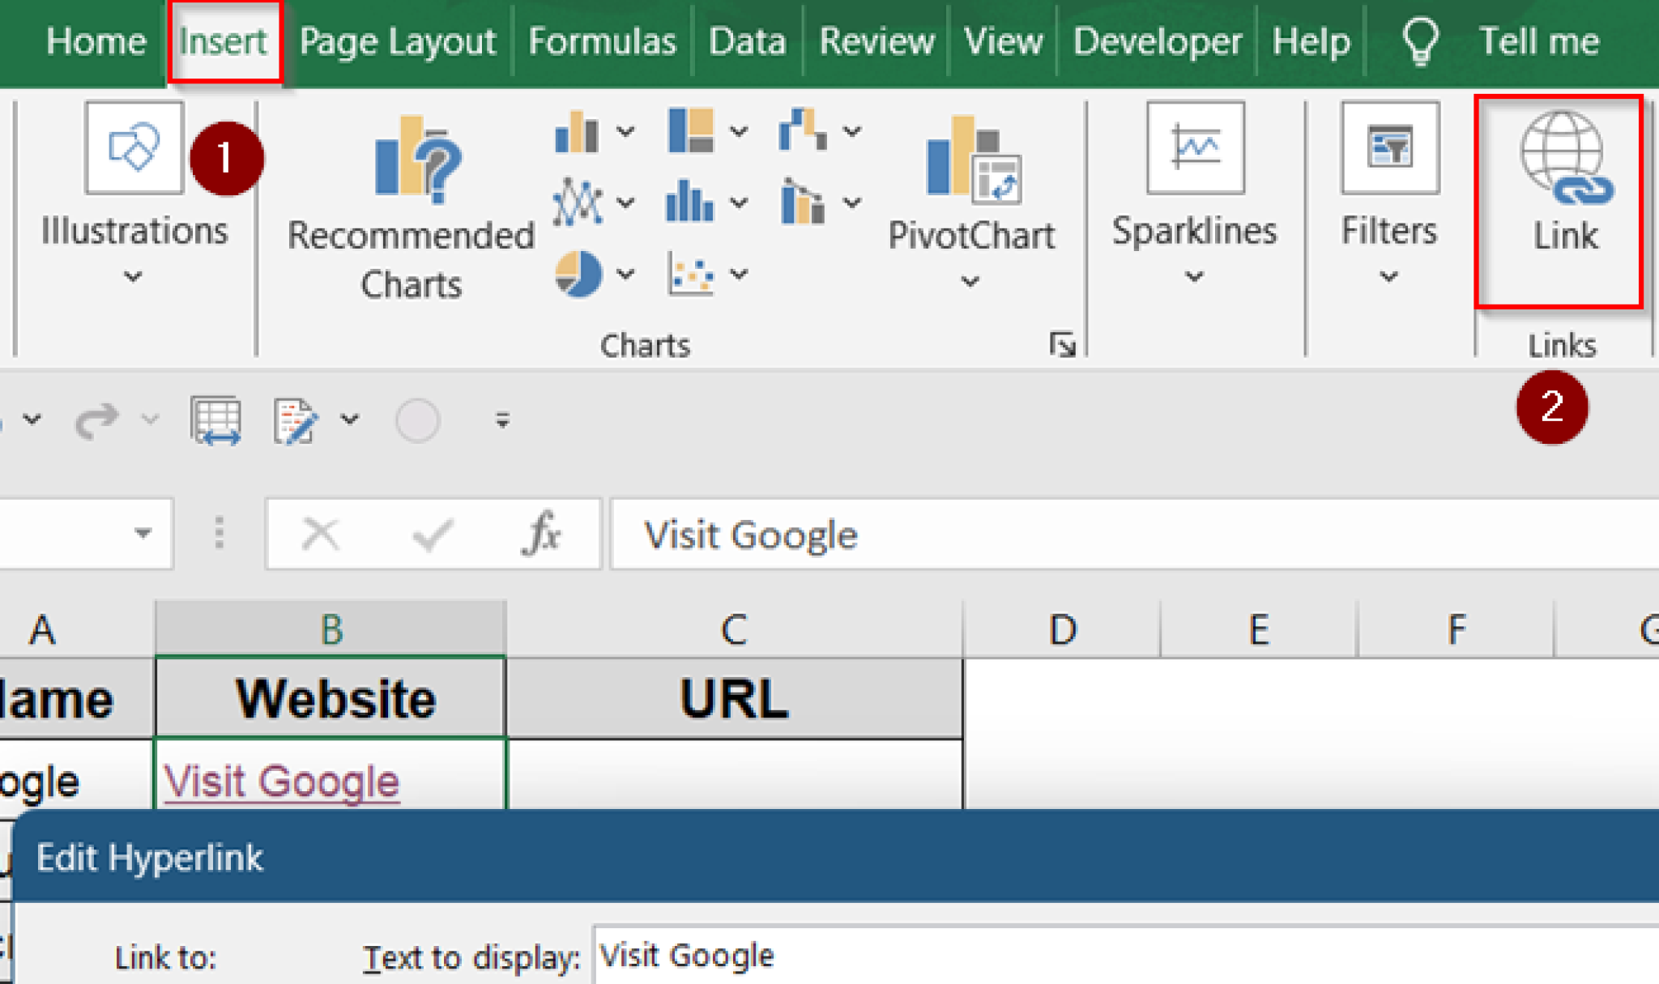Open the line chart dropdown arrow
Screen dimensions: 1659x984
pyautogui.click(x=625, y=202)
